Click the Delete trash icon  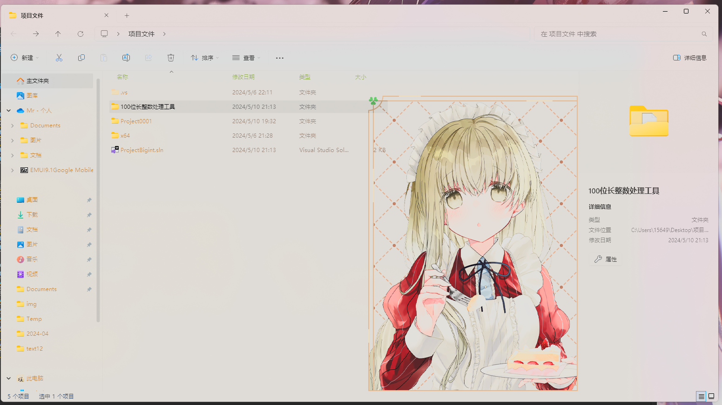(x=171, y=58)
